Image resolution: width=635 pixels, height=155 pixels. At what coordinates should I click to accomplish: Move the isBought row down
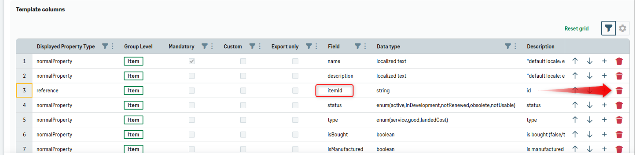tap(590, 134)
